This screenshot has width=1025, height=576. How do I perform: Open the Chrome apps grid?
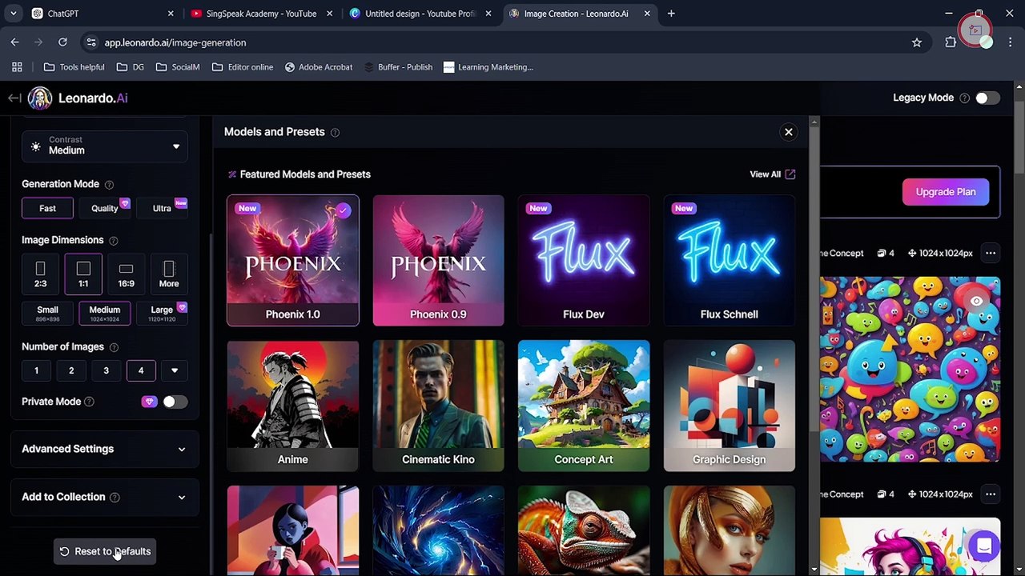(17, 67)
